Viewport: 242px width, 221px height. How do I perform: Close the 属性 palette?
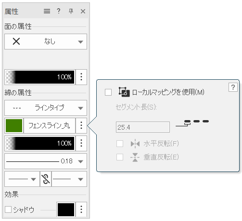point(83,12)
